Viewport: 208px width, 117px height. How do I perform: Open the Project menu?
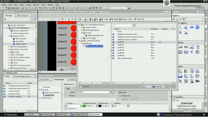[x=4, y=5]
